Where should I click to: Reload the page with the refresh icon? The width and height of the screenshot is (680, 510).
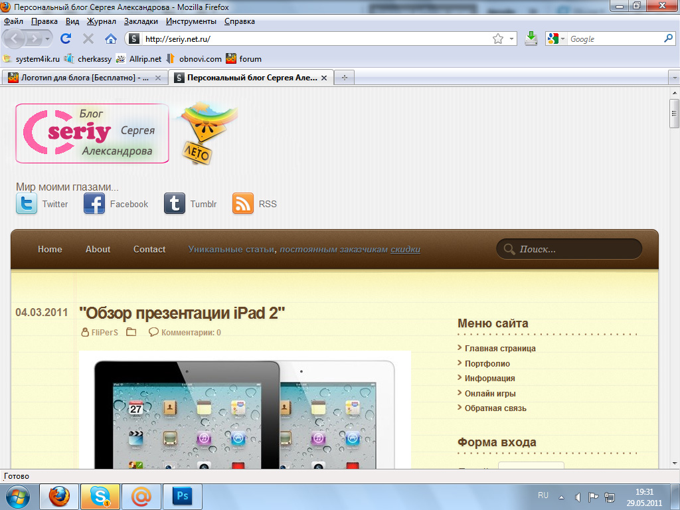coord(66,39)
